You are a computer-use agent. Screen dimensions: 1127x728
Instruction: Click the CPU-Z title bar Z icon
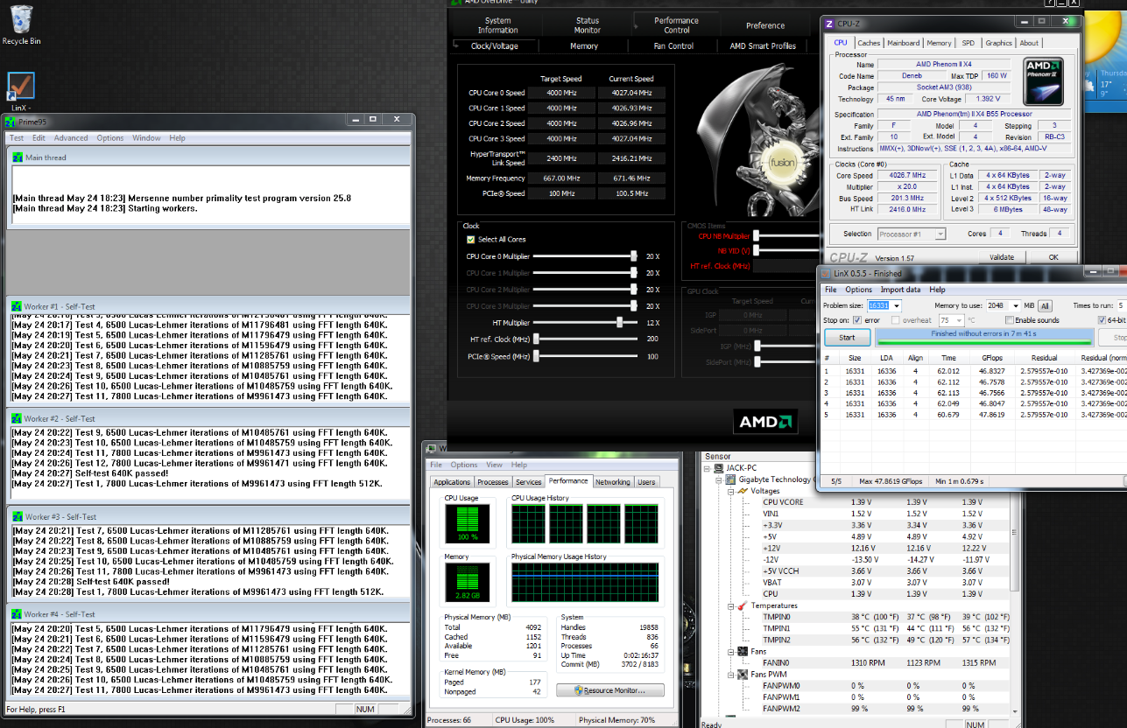[x=829, y=24]
